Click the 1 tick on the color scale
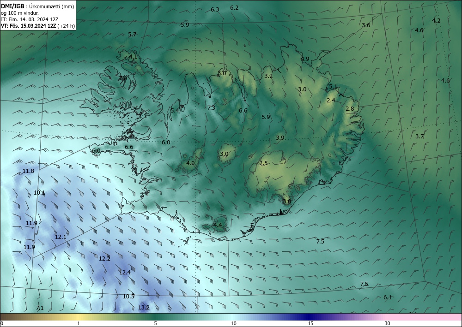The height and width of the screenshot is (327, 462). tap(79, 323)
